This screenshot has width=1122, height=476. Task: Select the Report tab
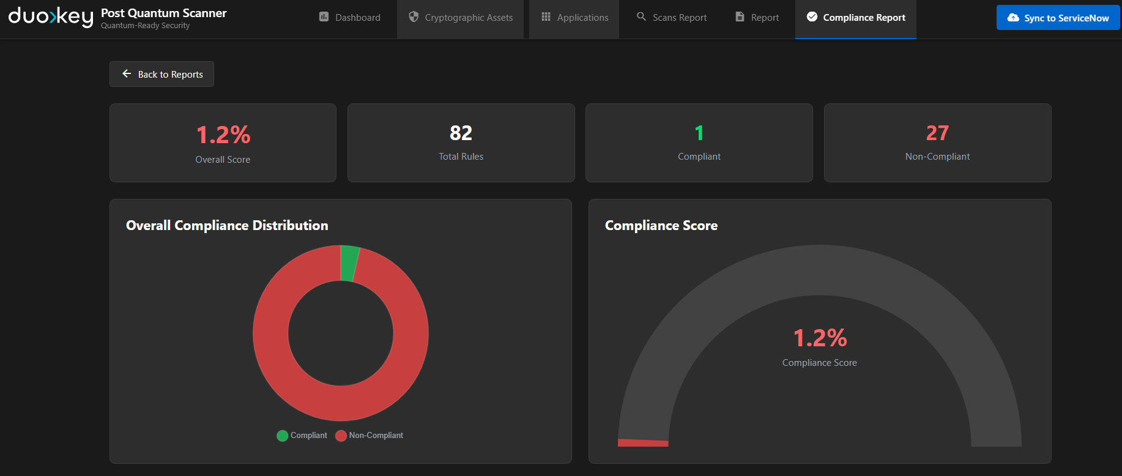(x=757, y=18)
